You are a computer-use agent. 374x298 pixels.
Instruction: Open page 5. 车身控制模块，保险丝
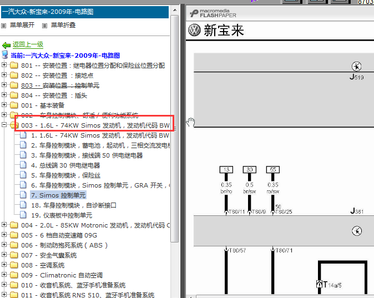[66, 175]
